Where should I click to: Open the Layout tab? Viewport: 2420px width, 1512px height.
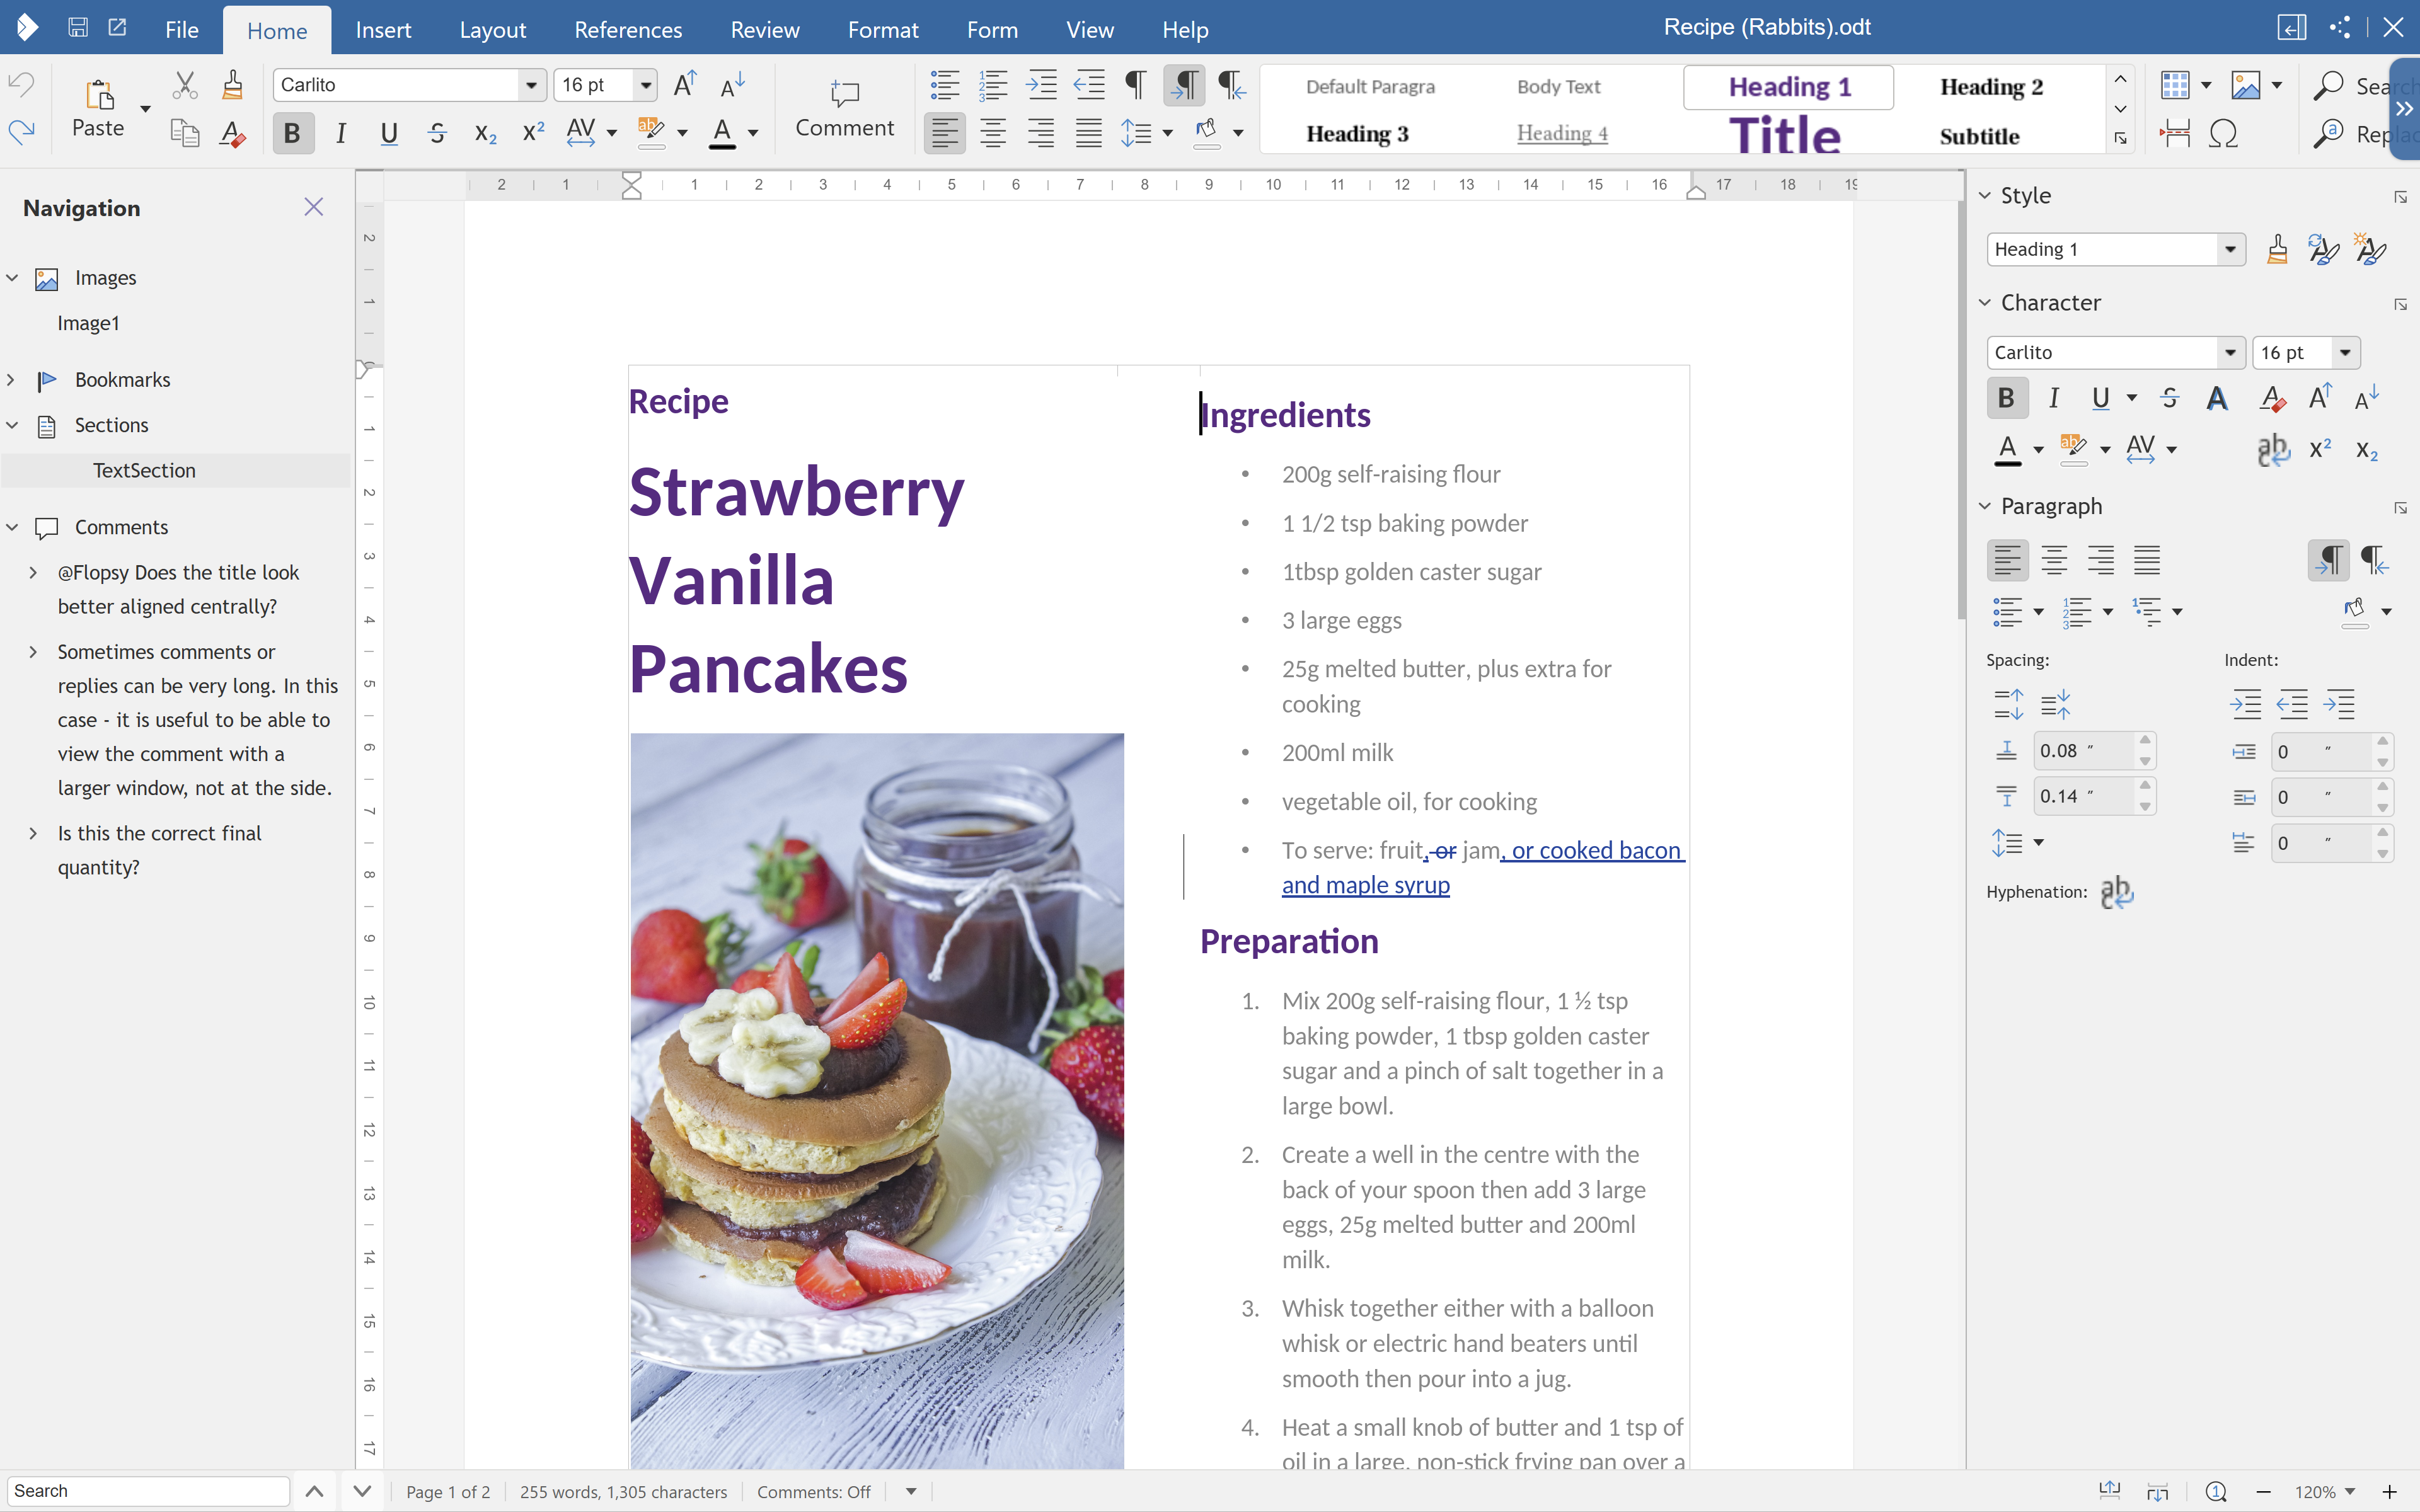(x=492, y=30)
